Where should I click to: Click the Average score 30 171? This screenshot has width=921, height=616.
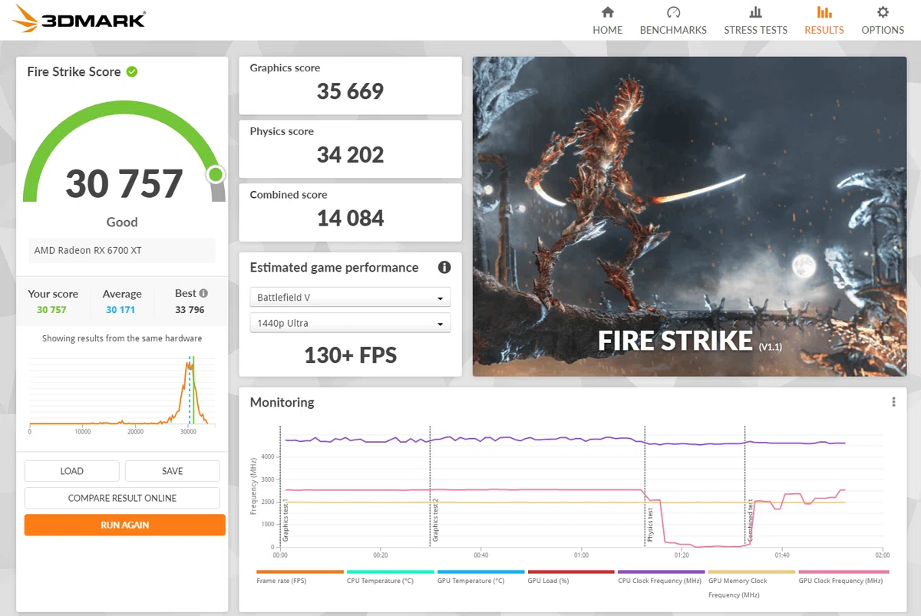(x=120, y=310)
